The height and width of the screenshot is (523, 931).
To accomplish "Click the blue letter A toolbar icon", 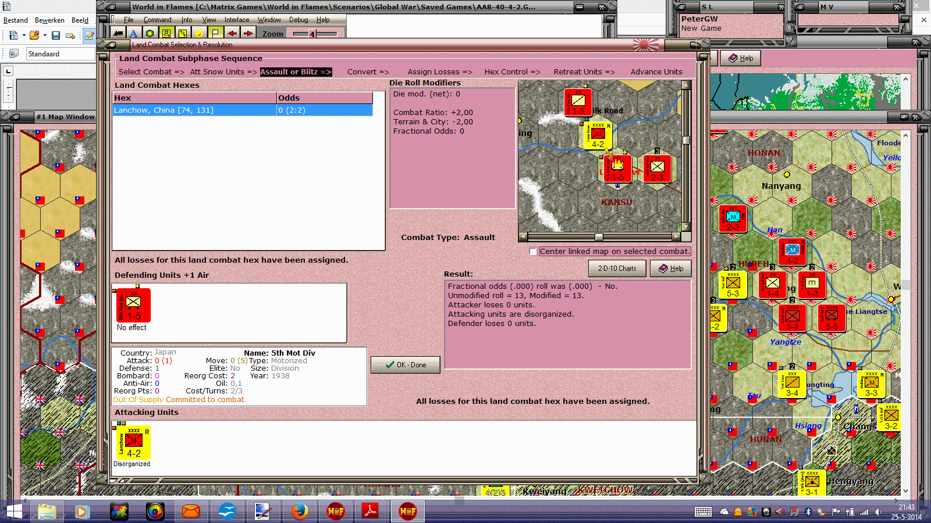I will coord(133,34).
